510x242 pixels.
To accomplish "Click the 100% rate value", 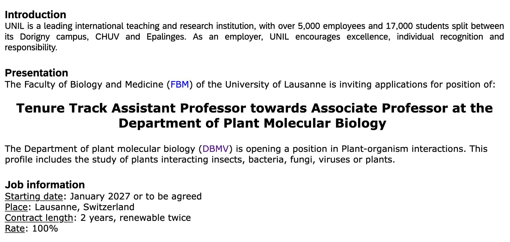I will point(45,228).
